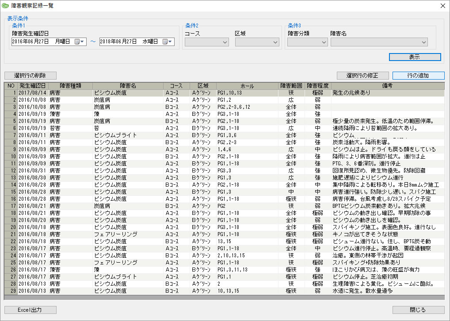Viewport: 450px width, 321px height.
Task: Click the app icon in the title bar
Action: (5, 5)
